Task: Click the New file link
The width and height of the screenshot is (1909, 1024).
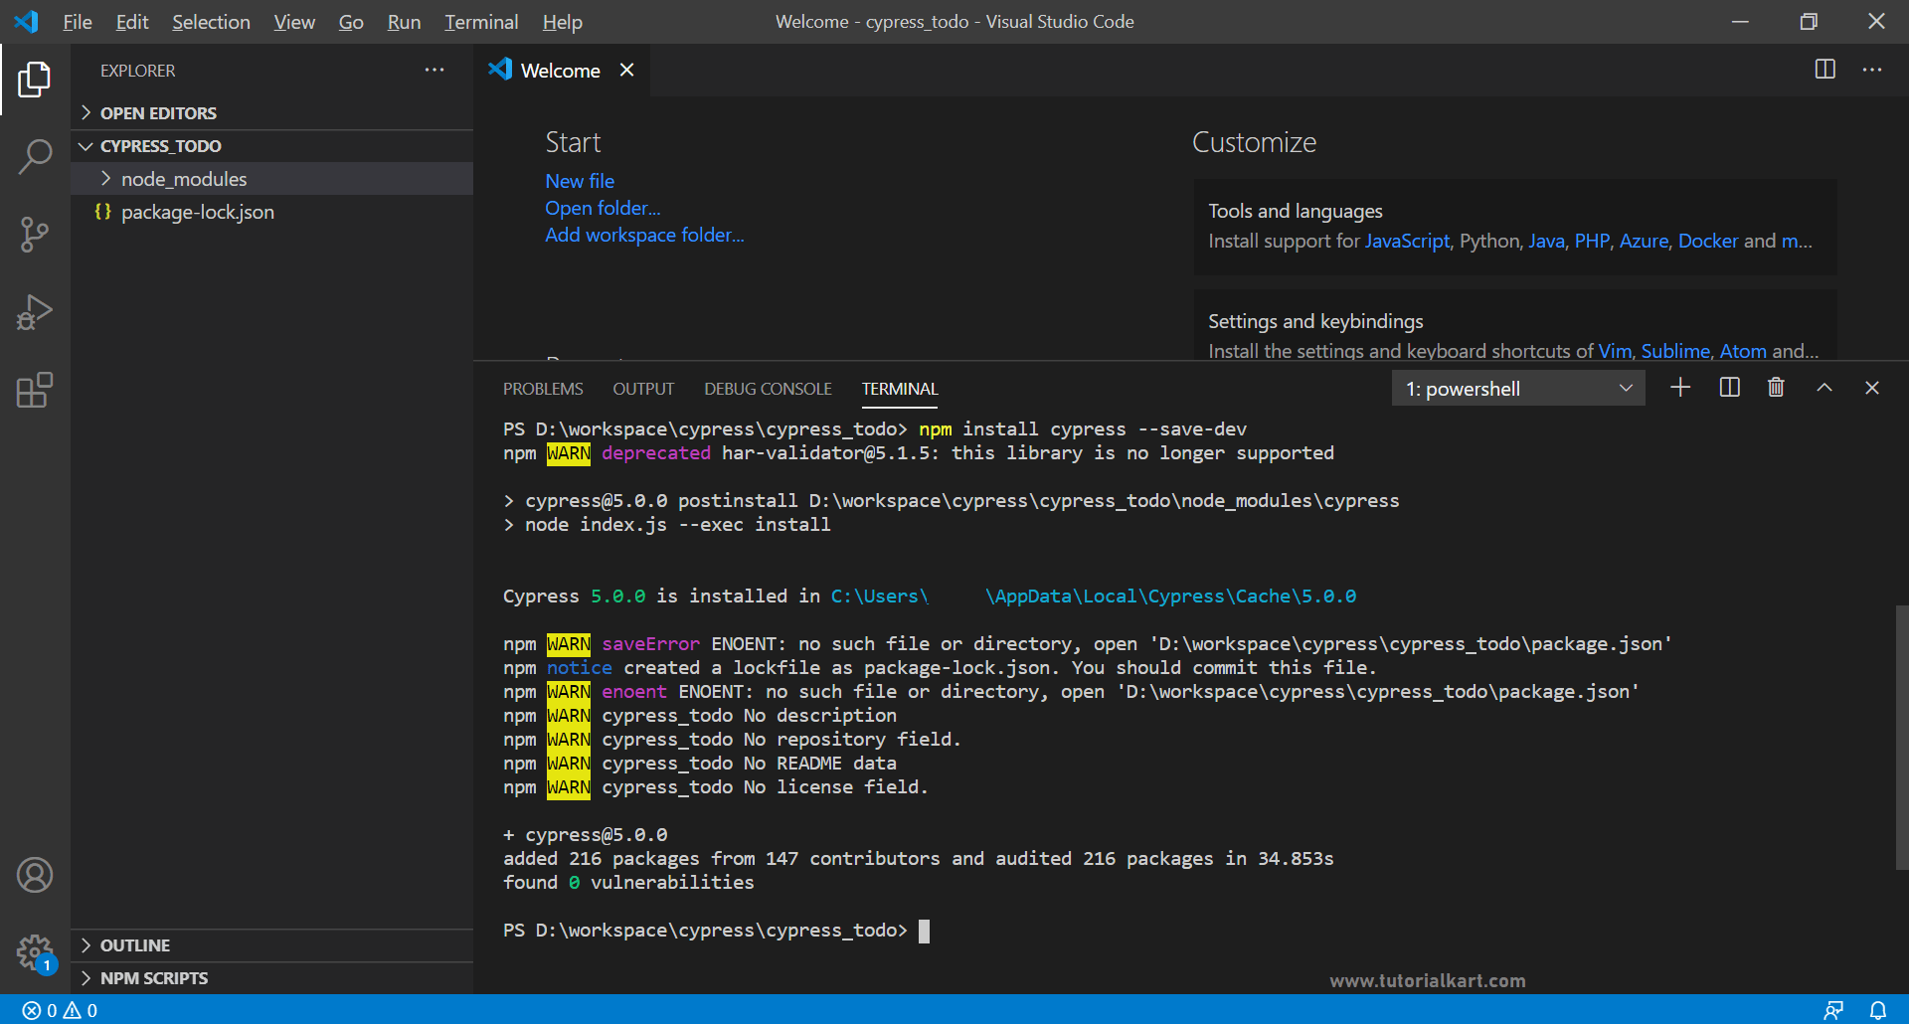Action: coord(580,181)
